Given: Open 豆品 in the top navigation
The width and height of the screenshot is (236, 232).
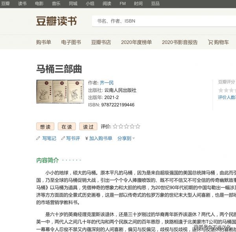Looking at the screenshot, I should [x=155, y=3].
